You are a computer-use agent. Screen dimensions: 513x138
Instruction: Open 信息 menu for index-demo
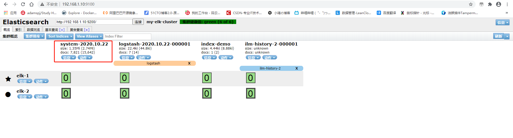tap(209, 58)
